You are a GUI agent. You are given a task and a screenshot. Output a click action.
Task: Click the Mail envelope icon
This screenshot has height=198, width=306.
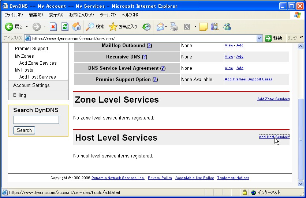coord(160,27)
